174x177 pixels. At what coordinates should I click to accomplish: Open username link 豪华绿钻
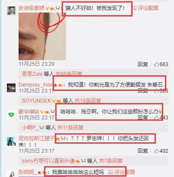29,112
